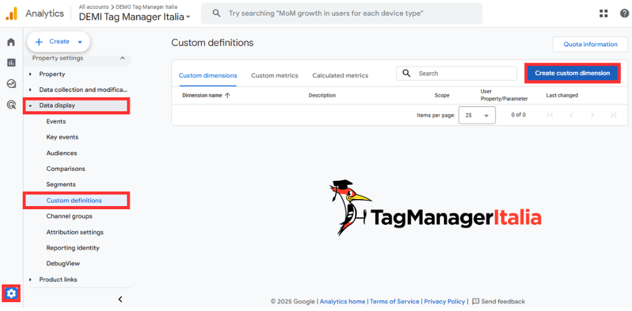Click the Description column header
This screenshot has width=632, height=311.
[322, 95]
